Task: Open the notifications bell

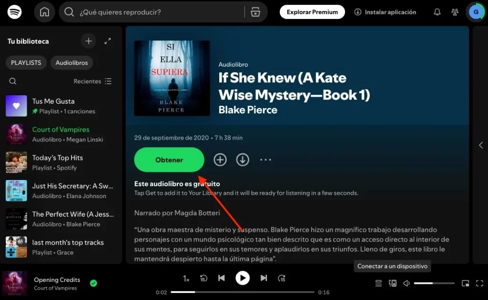Action: tap(437, 12)
